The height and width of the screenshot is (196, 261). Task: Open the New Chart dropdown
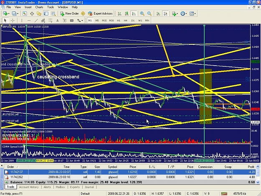point(6,13)
